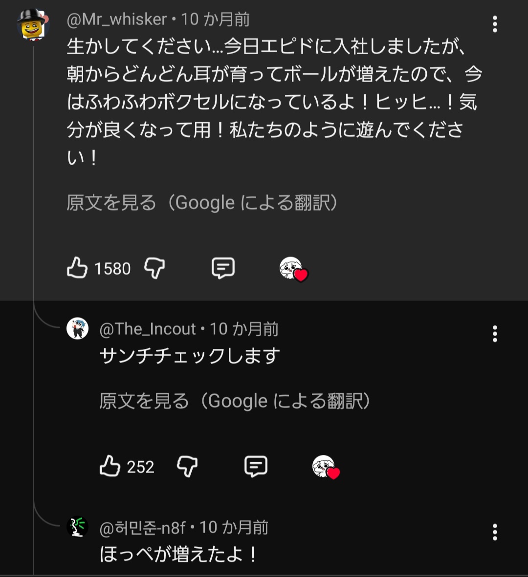
Task: Dislike the @Mr_whisker comment
Action: [154, 268]
